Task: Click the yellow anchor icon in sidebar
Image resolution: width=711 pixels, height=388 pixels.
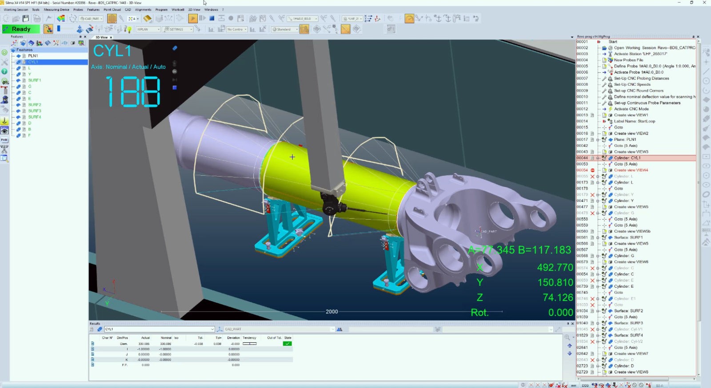Action: coord(4,121)
